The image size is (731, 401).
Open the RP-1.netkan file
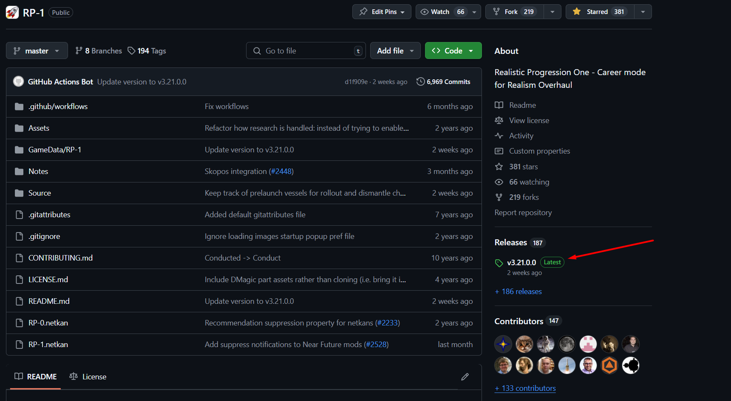(x=48, y=345)
